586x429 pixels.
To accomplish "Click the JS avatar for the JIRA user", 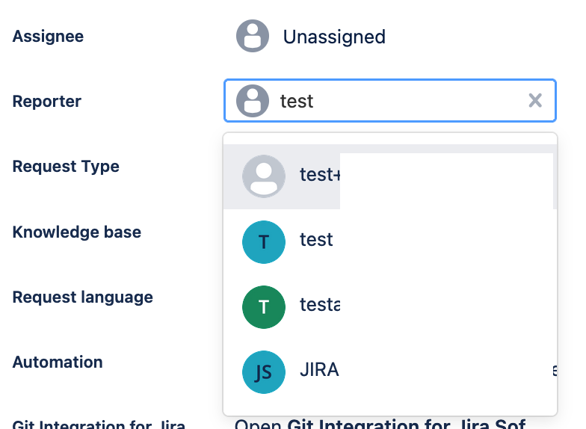I will [x=264, y=371].
